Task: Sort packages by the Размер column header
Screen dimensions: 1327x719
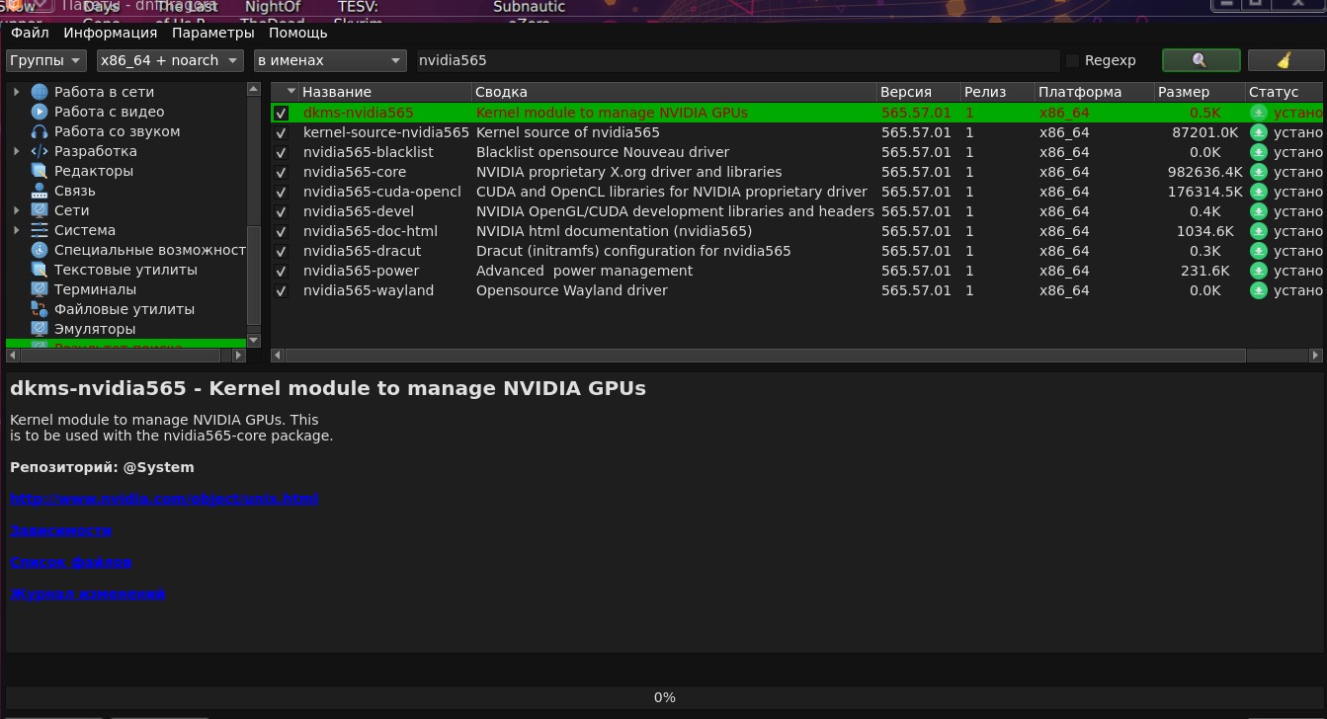Action: pos(1200,92)
